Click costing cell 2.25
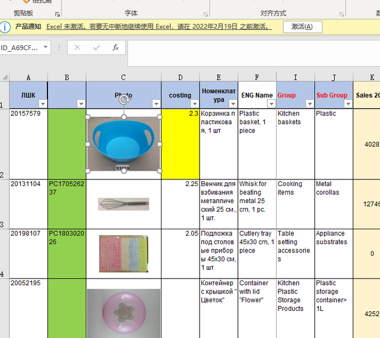The width and height of the screenshot is (380, 338). pos(180,204)
